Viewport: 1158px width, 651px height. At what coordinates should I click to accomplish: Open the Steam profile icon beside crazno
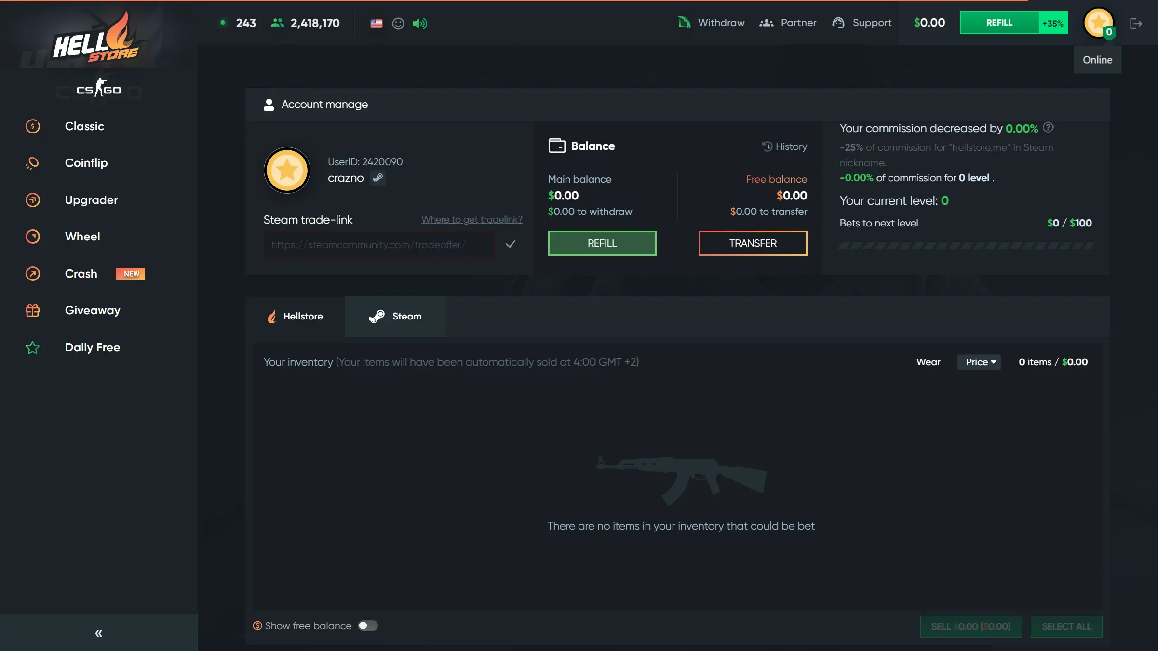pos(377,178)
